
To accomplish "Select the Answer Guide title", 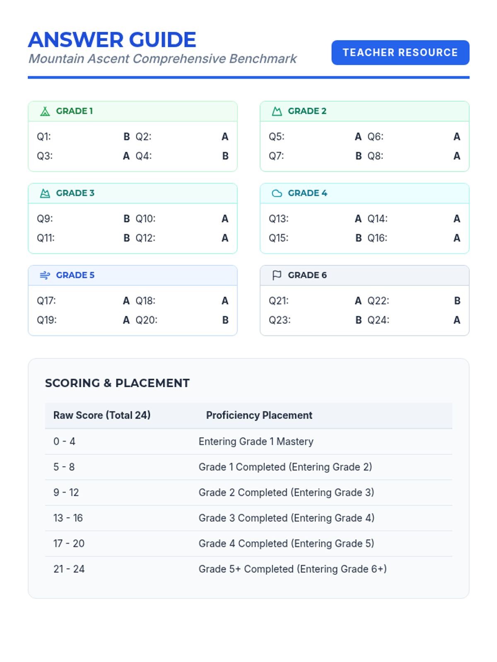I will [112, 40].
